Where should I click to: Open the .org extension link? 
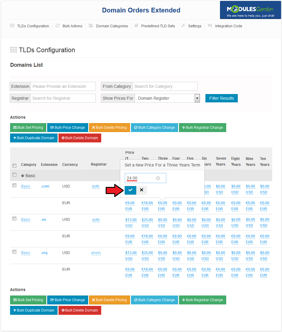[44, 252]
